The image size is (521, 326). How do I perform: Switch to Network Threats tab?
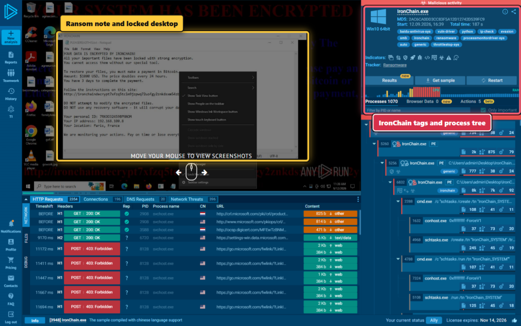click(193, 199)
